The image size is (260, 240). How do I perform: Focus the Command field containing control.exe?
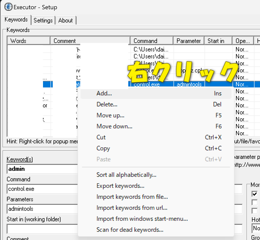coord(42,189)
